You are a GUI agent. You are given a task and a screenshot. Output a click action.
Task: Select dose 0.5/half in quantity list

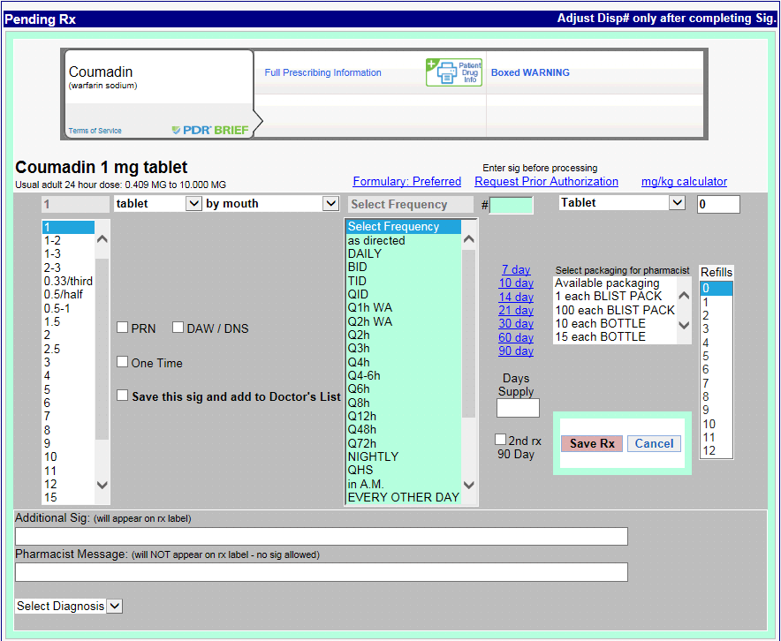coord(68,295)
